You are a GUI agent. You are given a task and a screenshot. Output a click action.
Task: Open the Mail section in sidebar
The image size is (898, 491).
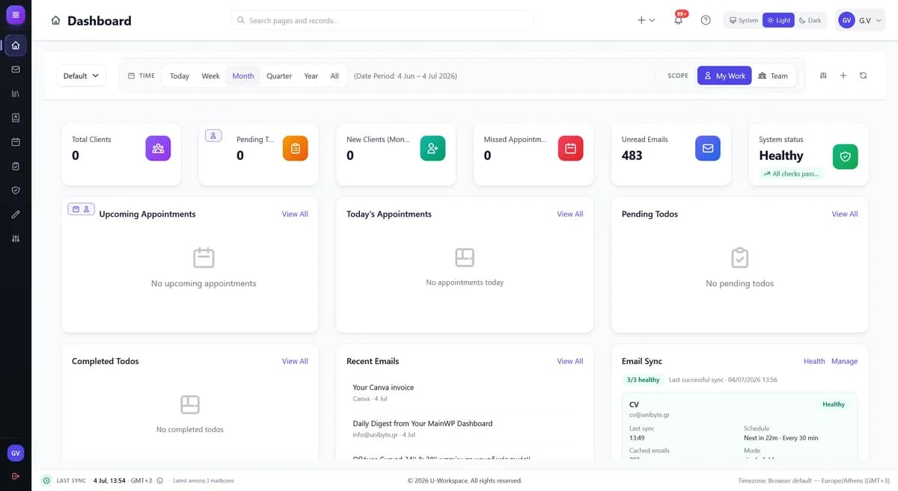click(x=16, y=69)
